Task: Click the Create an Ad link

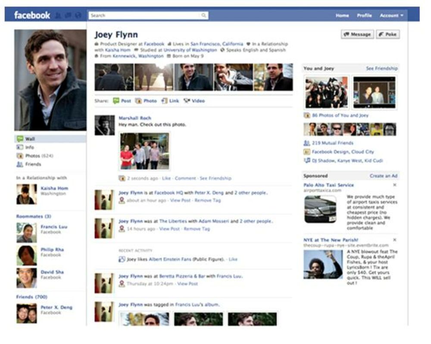Action: (383, 176)
